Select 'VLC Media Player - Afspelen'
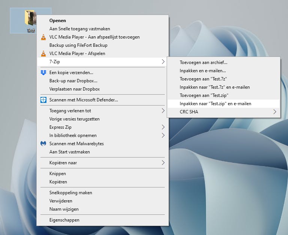The image size is (288, 235). (x=103, y=54)
